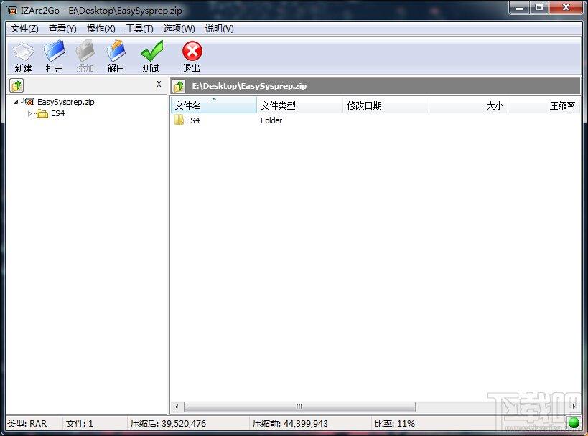
Task: Open the 文件(Z) menu
Action: click(24, 29)
